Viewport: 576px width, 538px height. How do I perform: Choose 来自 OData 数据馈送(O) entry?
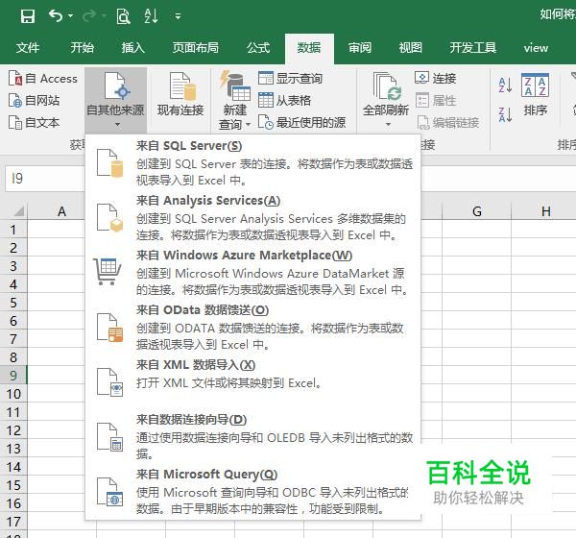[253, 327]
